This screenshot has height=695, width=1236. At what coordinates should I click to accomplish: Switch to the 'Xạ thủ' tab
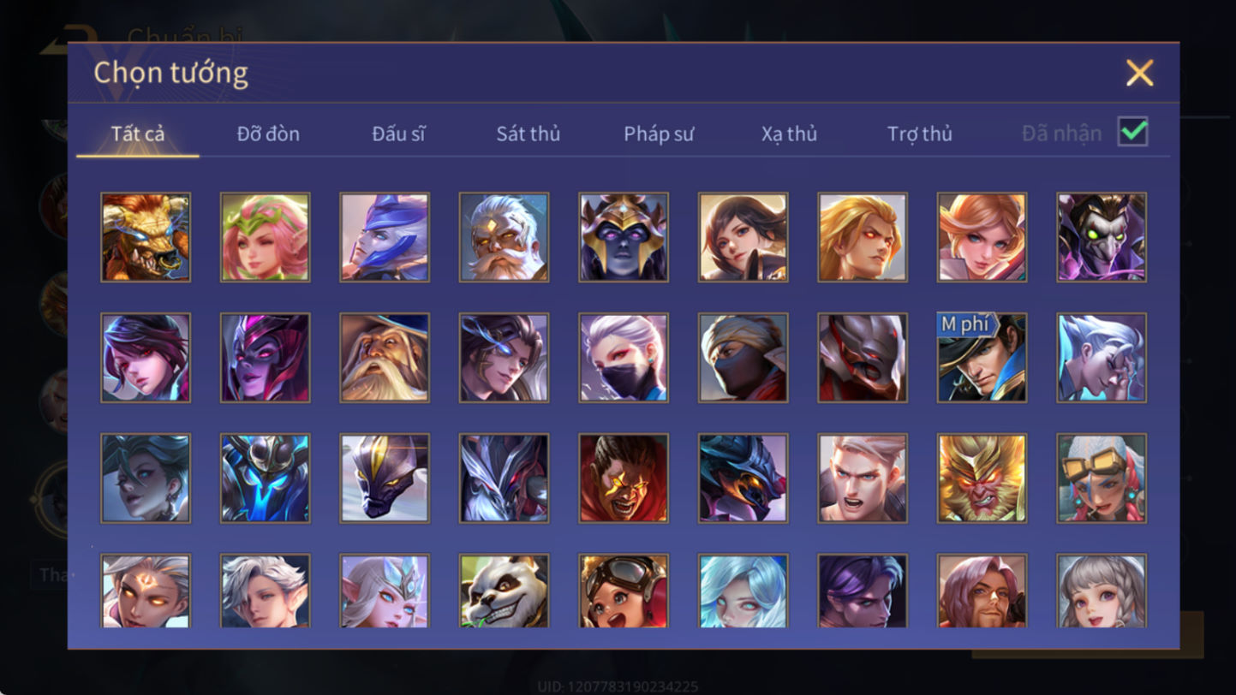[789, 134]
